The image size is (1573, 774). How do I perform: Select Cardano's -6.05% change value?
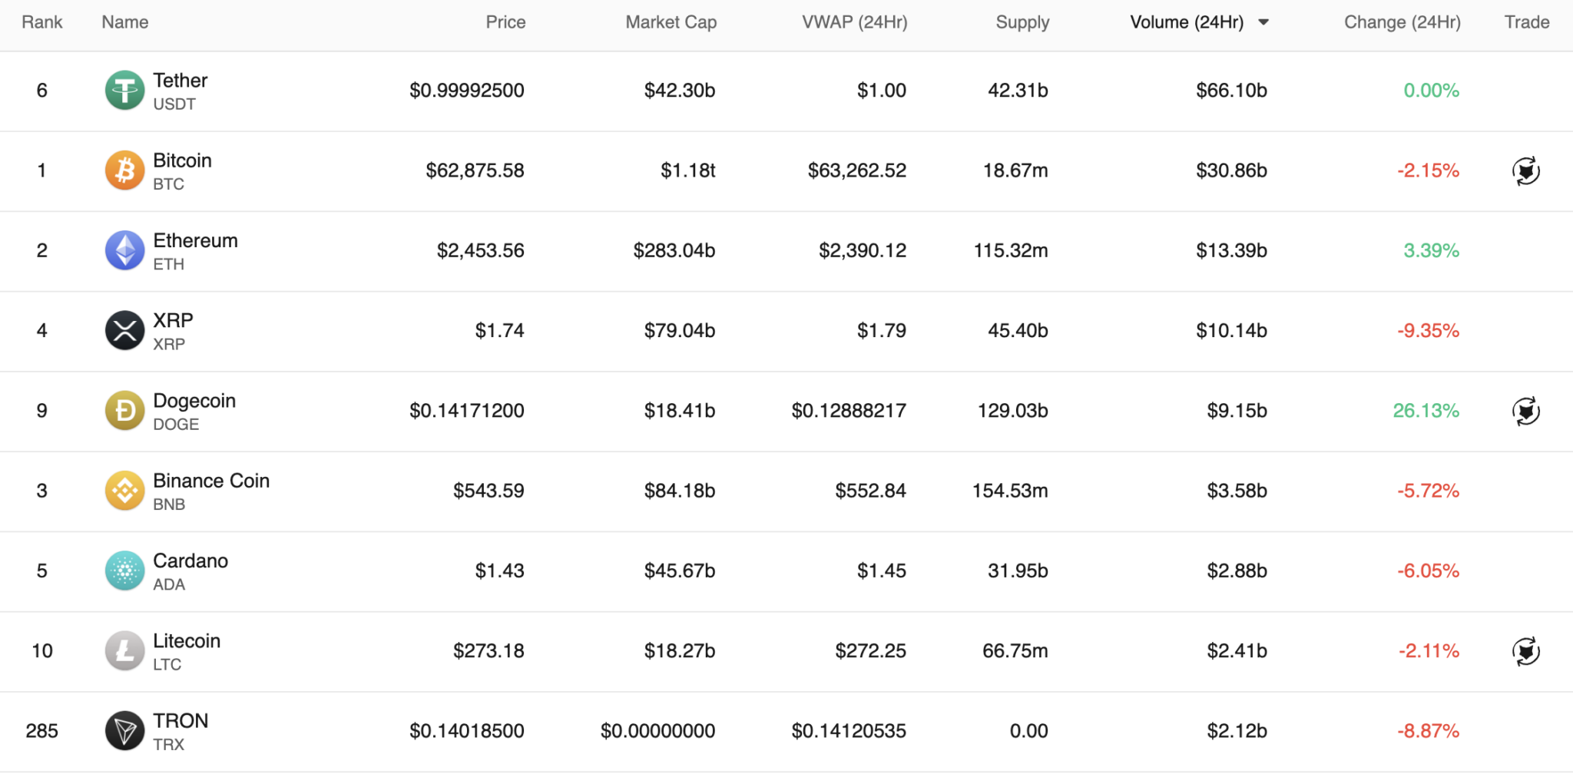click(x=1428, y=571)
